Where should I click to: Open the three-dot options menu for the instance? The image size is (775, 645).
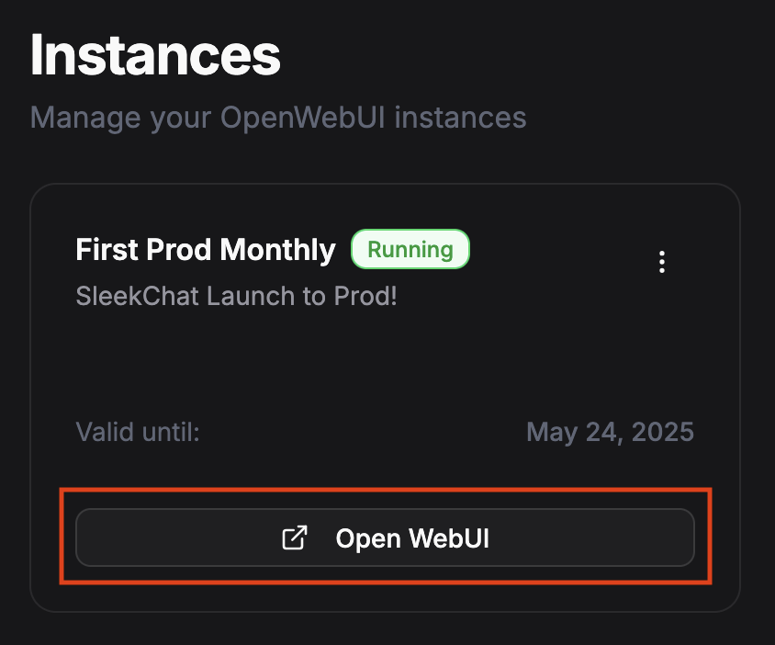662,263
